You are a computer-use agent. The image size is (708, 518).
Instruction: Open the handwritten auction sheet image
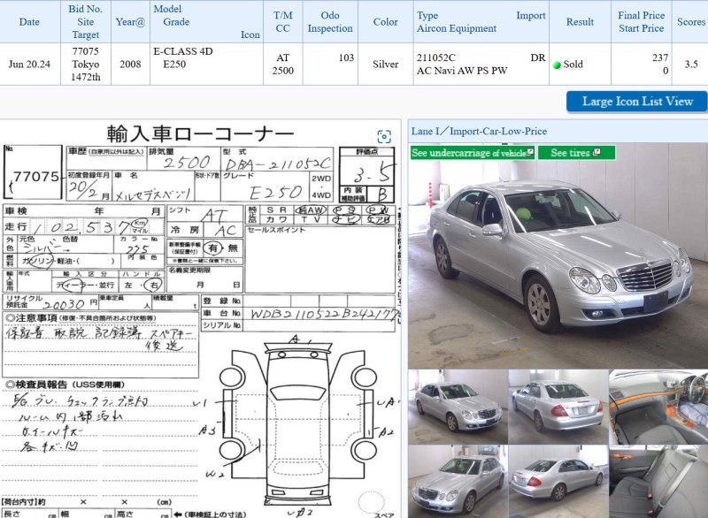tap(200, 319)
